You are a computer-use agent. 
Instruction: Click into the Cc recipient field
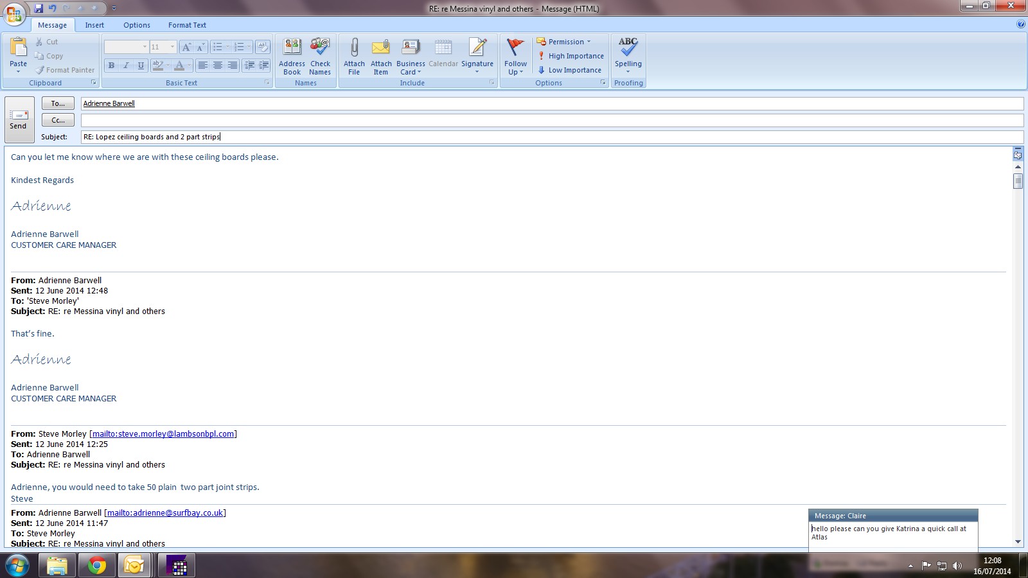coord(551,120)
